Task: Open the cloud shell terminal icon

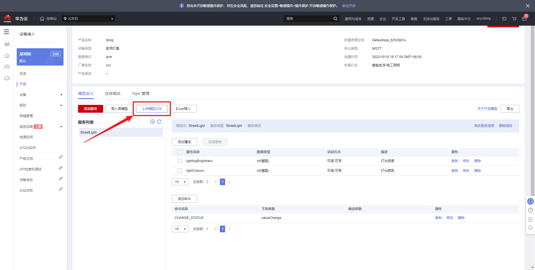Action: click(x=504, y=19)
